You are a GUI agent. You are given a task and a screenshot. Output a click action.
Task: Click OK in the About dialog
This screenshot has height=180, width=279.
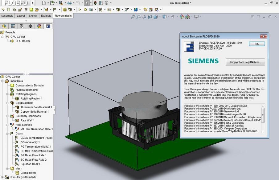257,44
